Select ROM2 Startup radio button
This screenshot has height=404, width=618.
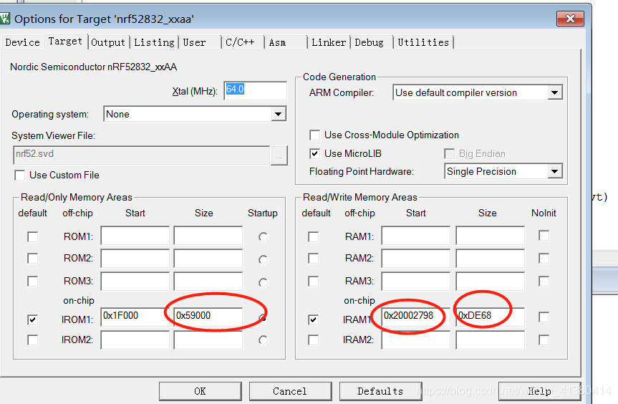pyautogui.click(x=263, y=260)
